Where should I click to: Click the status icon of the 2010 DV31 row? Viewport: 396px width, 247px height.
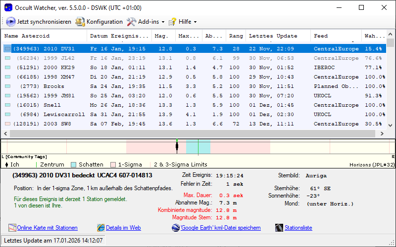click(x=7, y=48)
